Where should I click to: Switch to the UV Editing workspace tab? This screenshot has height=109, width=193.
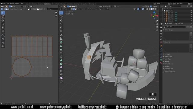pos(48,4)
